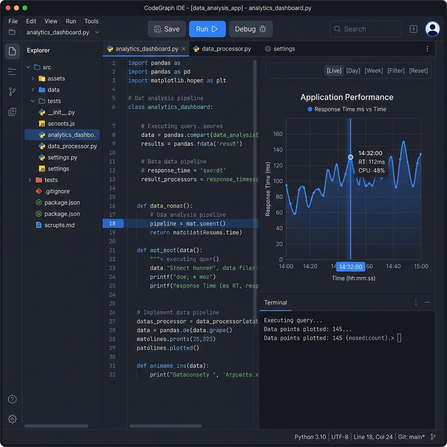
Task: Click the 14:32:00 chart time marker
Action: click(x=351, y=267)
